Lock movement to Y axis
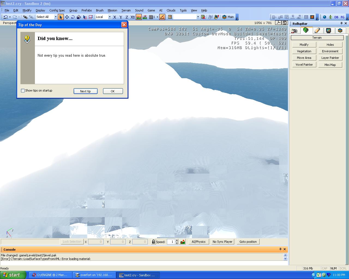This screenshot has height=279, width=349. [121, 17]
